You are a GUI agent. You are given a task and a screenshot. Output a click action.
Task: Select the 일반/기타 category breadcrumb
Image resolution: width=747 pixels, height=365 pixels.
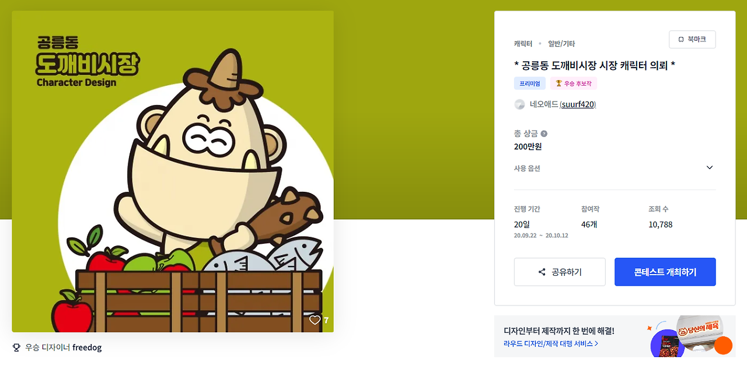[561, 44]
